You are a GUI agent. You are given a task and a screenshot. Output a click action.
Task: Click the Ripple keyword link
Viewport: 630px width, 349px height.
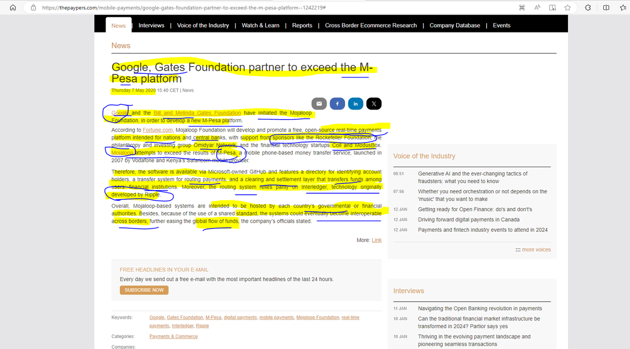pyautogui.click(x=202, y=326)
